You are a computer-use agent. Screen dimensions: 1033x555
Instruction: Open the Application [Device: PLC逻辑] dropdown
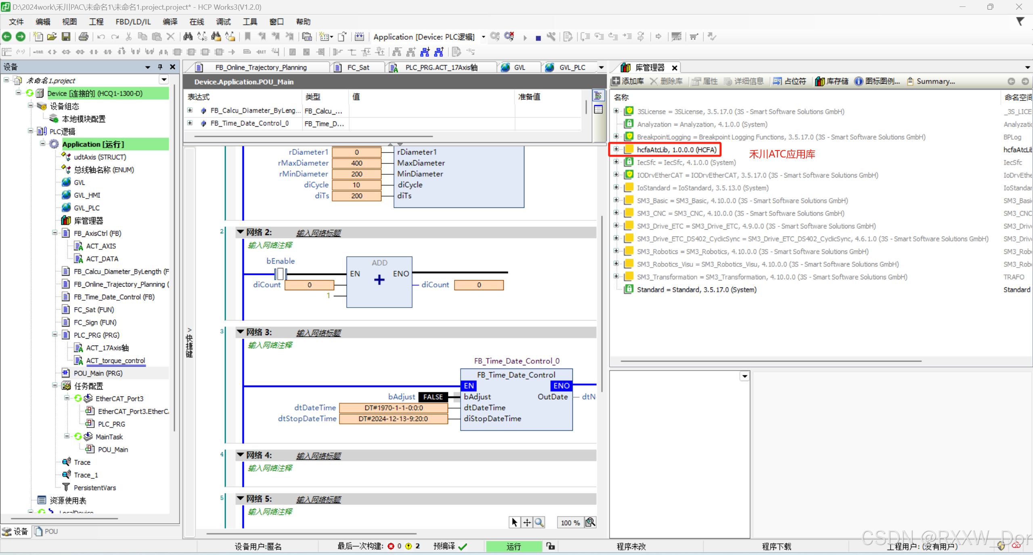[483, 37]
